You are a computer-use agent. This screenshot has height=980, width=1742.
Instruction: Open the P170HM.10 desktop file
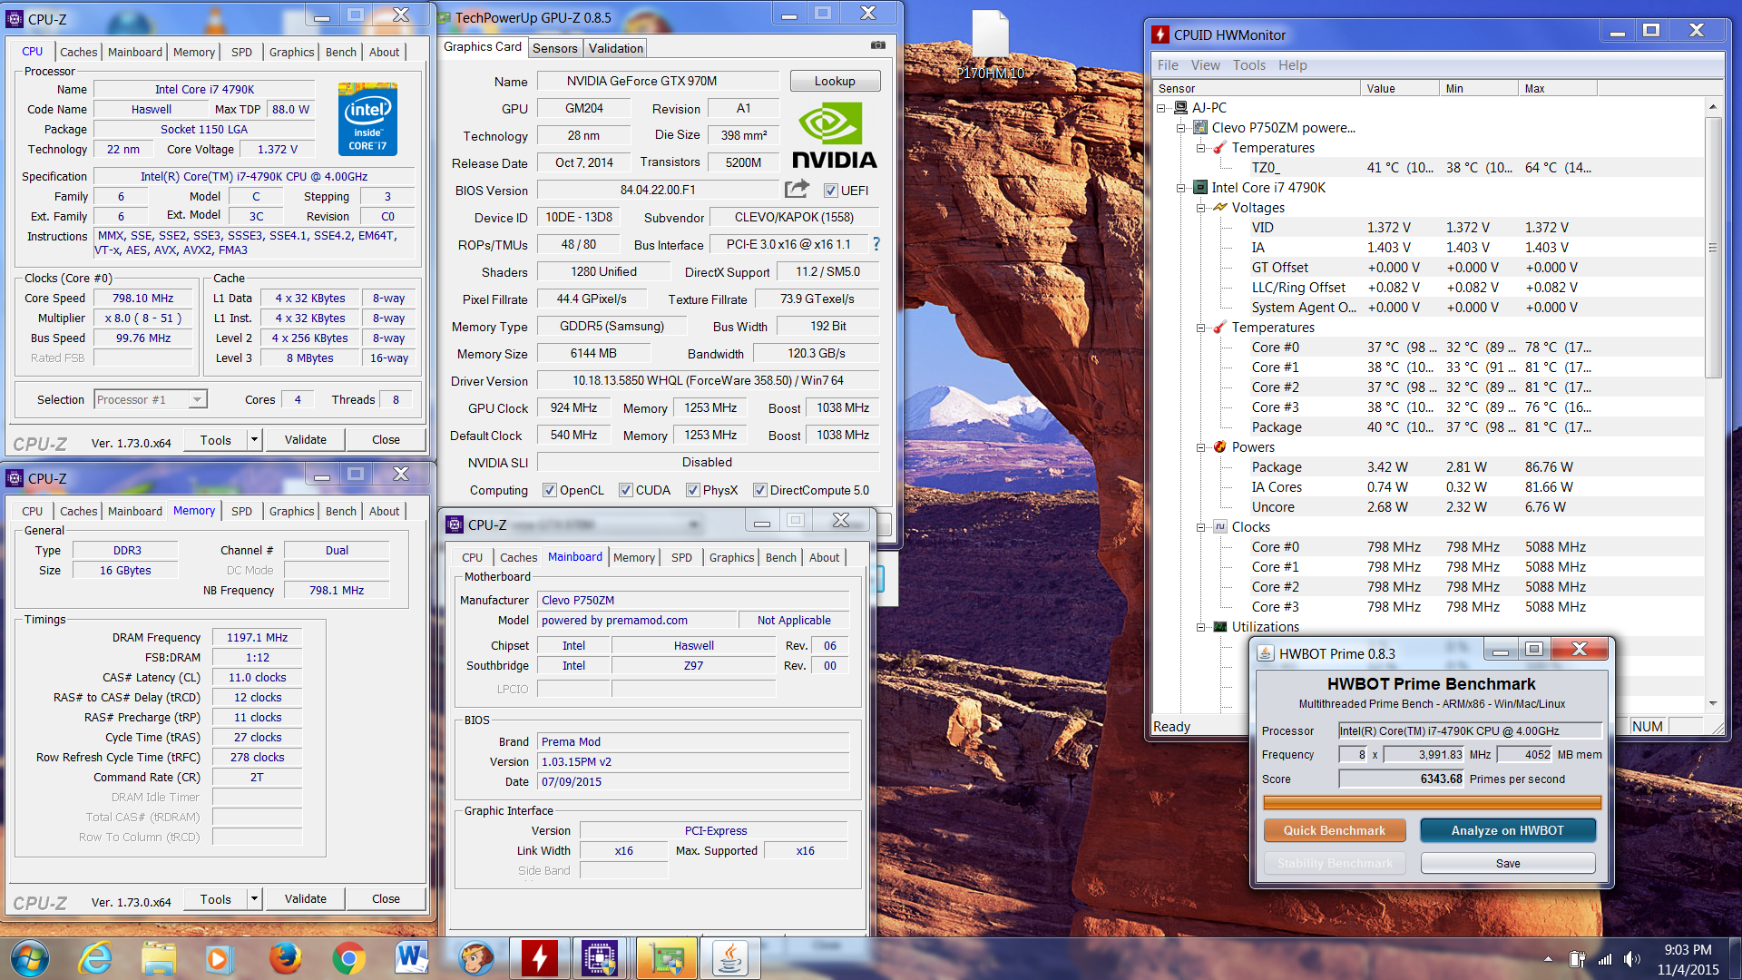[990, 45]
